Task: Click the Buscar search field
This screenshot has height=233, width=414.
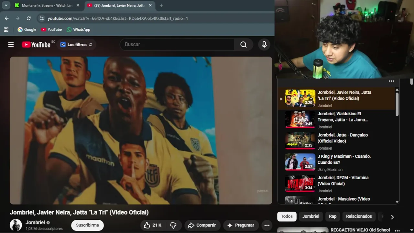Action: (x=177, y=44)
